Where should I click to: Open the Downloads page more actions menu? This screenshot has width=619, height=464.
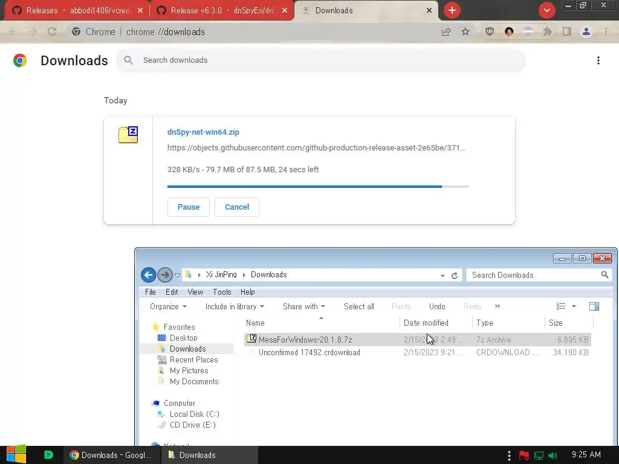(x=598, y=60)
